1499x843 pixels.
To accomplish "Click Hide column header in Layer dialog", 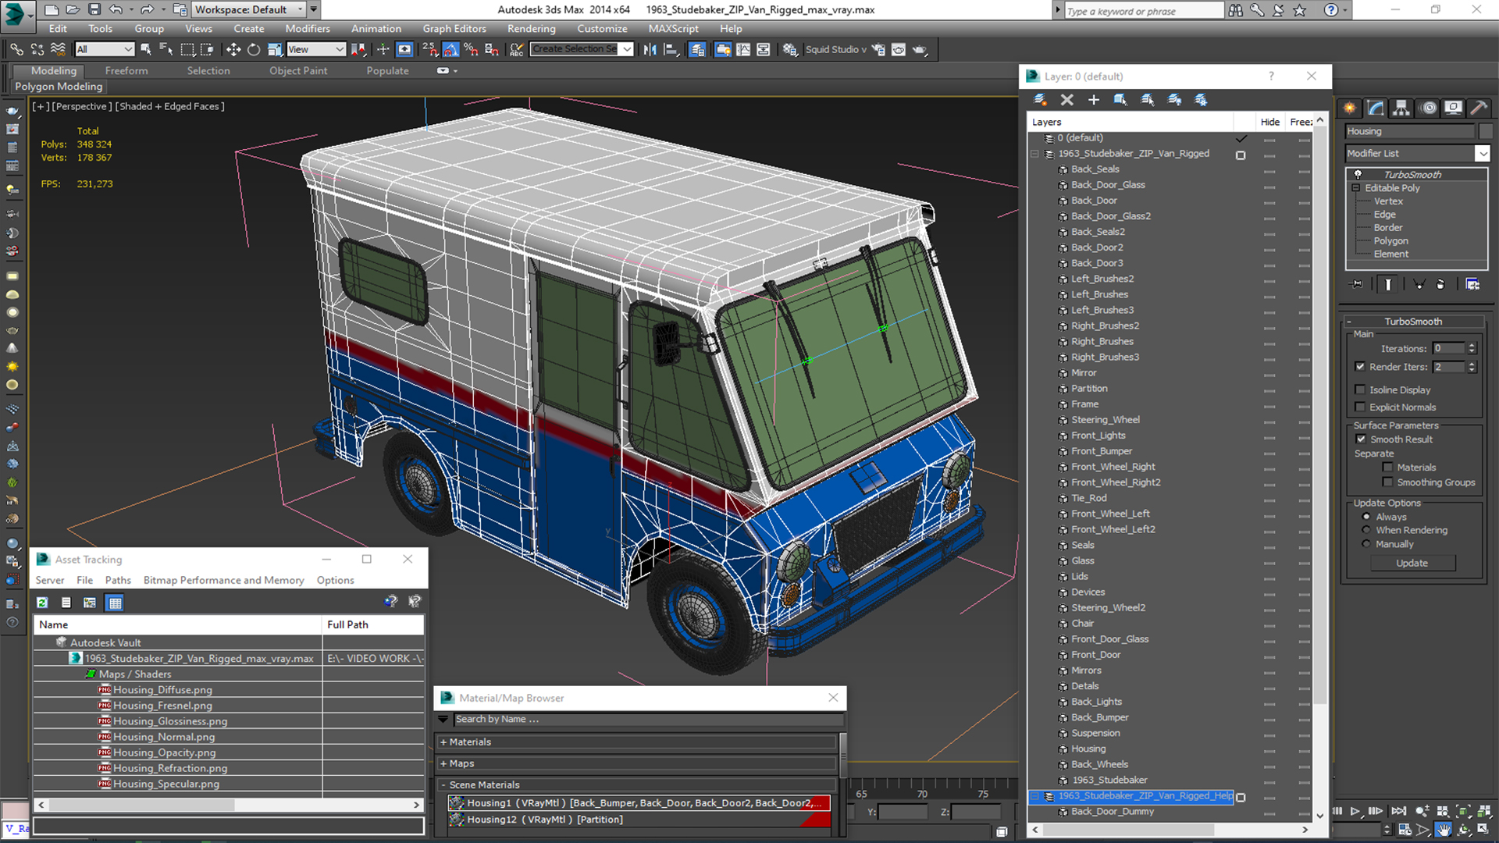I will click(x=1269, y=122).
